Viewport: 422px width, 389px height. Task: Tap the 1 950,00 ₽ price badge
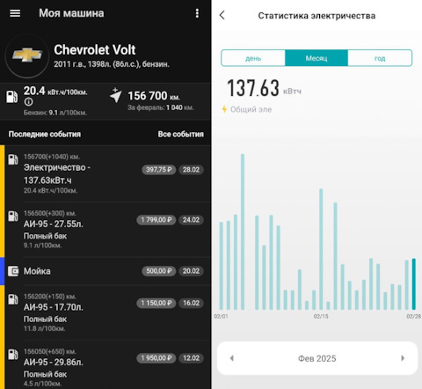tap(156, 358)
